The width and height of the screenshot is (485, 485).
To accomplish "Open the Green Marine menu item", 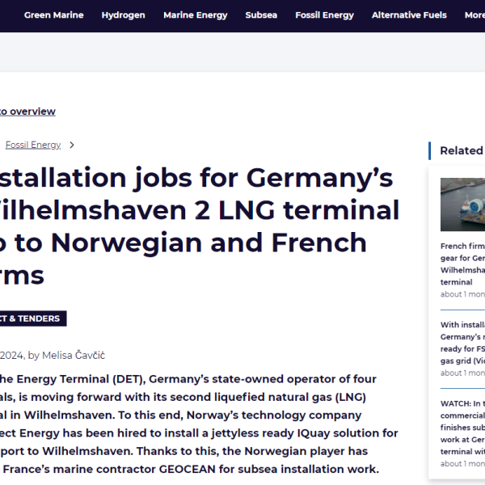I will click(x=54, y=15).
